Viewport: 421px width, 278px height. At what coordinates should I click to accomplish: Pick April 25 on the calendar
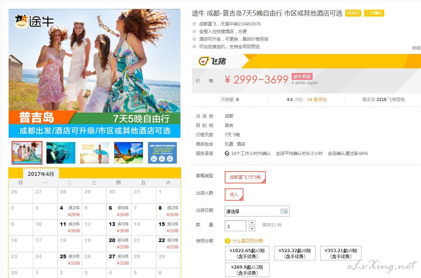[x=70, y=260]
